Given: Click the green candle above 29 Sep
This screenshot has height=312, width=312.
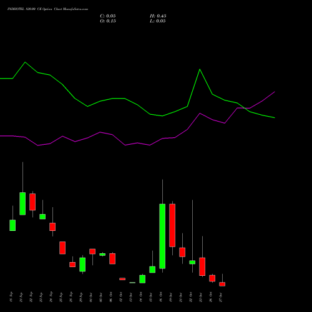Looking at the screenshot, I should click(x=82, y=265).
